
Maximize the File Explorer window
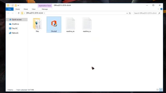[153, 5]
